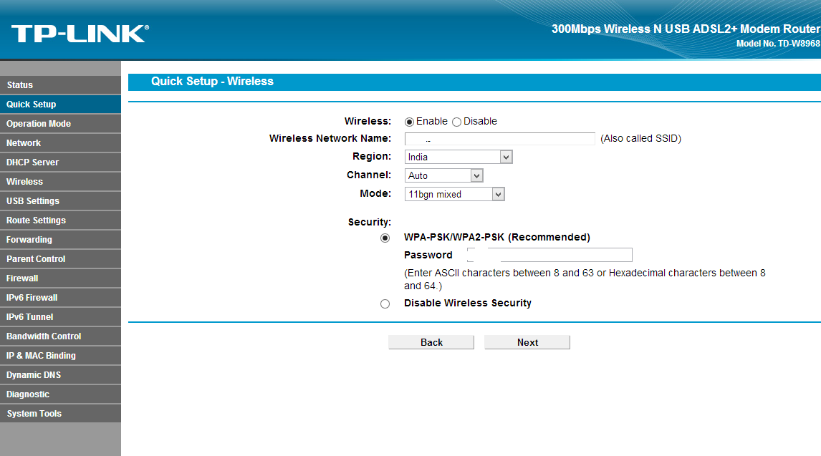Open the Forwarding menu item
The width and height of the screenshot is (821, 456).
[60, 240]
